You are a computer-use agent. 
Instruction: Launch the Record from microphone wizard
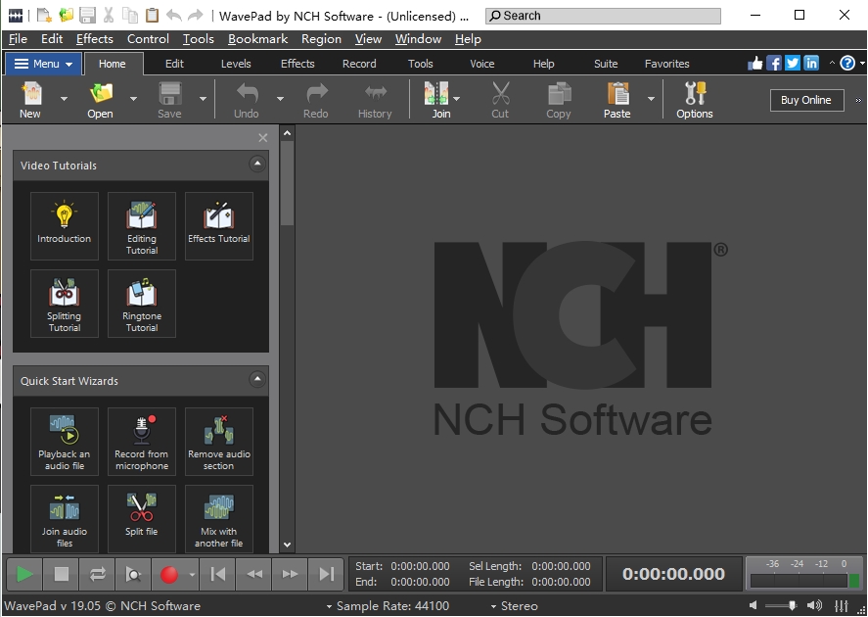[x=142, y=442]
